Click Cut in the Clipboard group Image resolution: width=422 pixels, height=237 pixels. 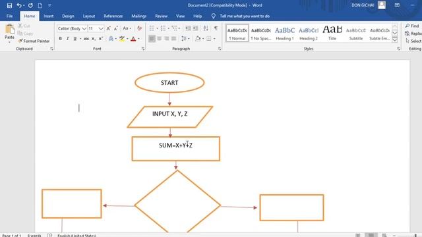click(x=24, y=26)
